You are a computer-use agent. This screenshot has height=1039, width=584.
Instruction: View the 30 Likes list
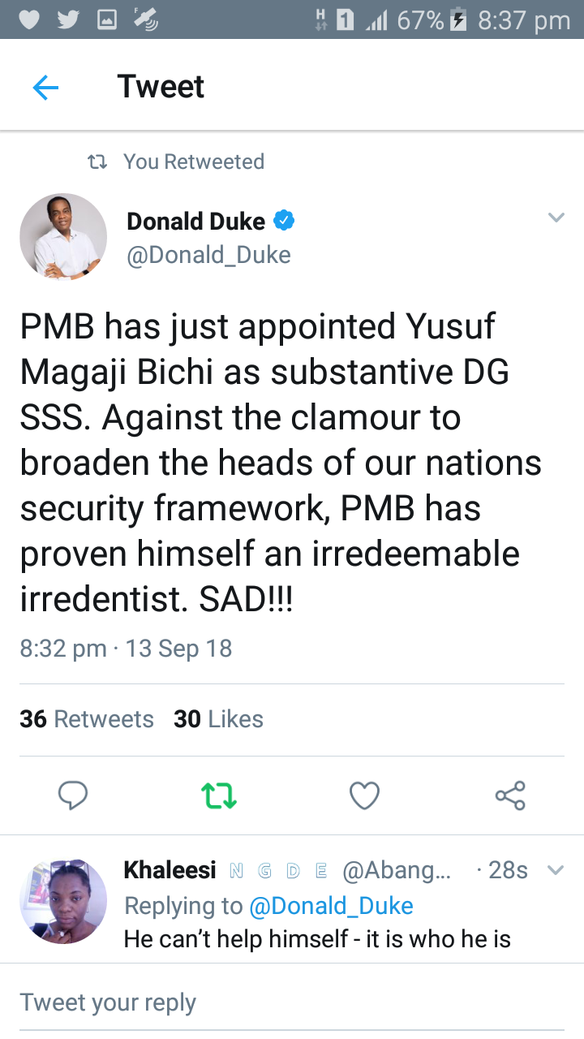coord(218,719)
